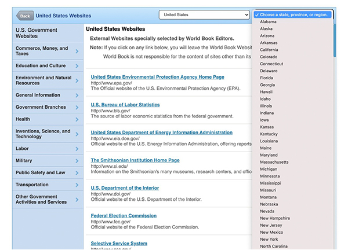Open United States Environmental Protection Agency link
The height and width of the screenshot is (250, 348).
click(157, 77)
